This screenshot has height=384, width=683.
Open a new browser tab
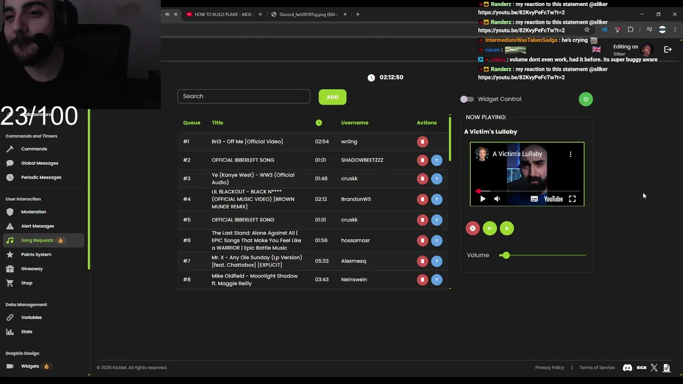coord(358,14)
